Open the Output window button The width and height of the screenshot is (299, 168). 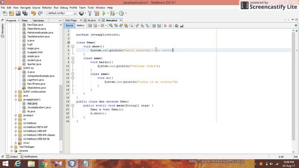tap(12, 157)
